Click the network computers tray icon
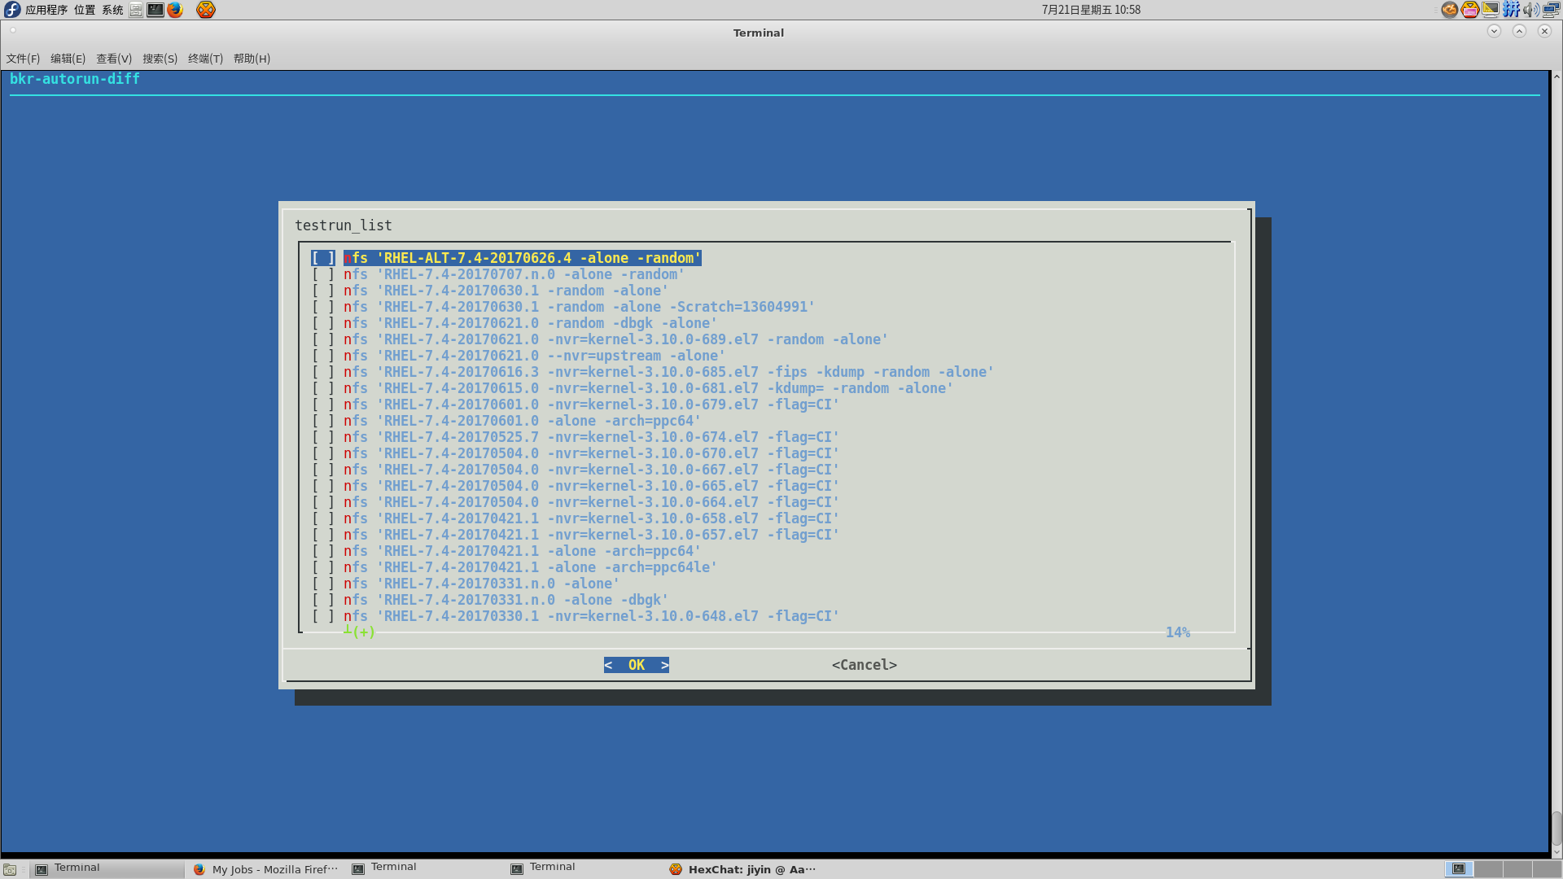The image size is (1563, 879). click(x=1551, y=10)
